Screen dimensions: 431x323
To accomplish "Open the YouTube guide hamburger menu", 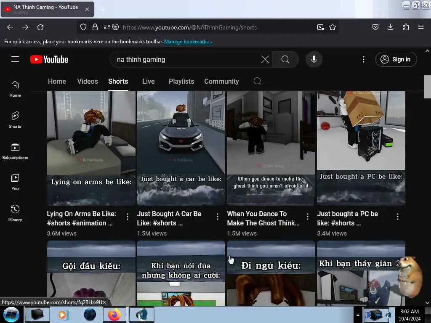I will pyautogui.click(x=15, y=59).
